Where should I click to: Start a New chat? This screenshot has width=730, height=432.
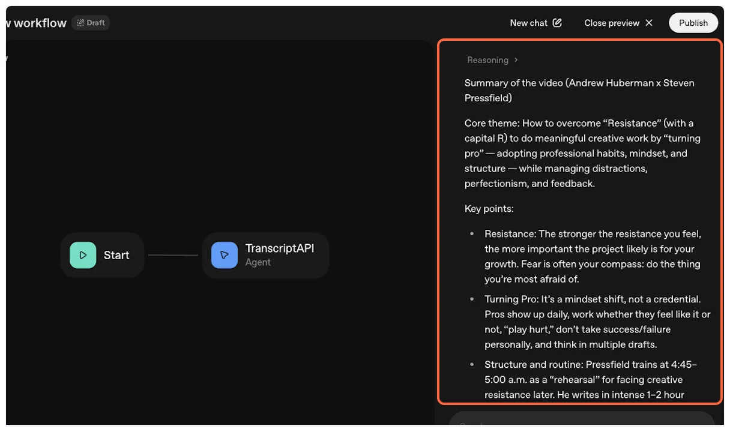[x=529, y=22]
